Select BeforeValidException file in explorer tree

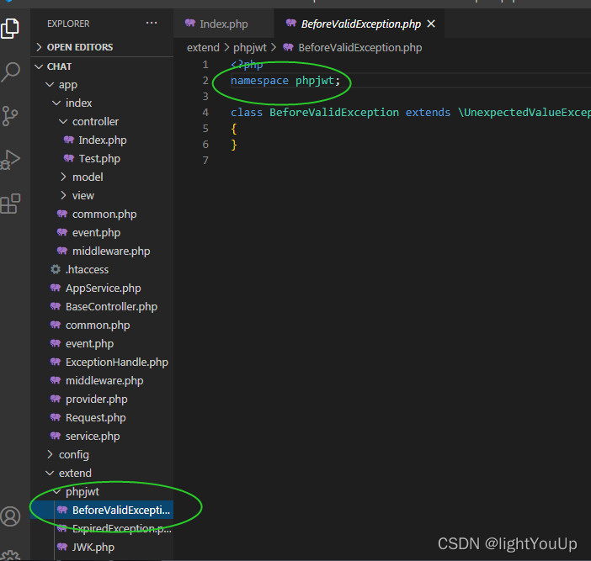tap(102, 510)
